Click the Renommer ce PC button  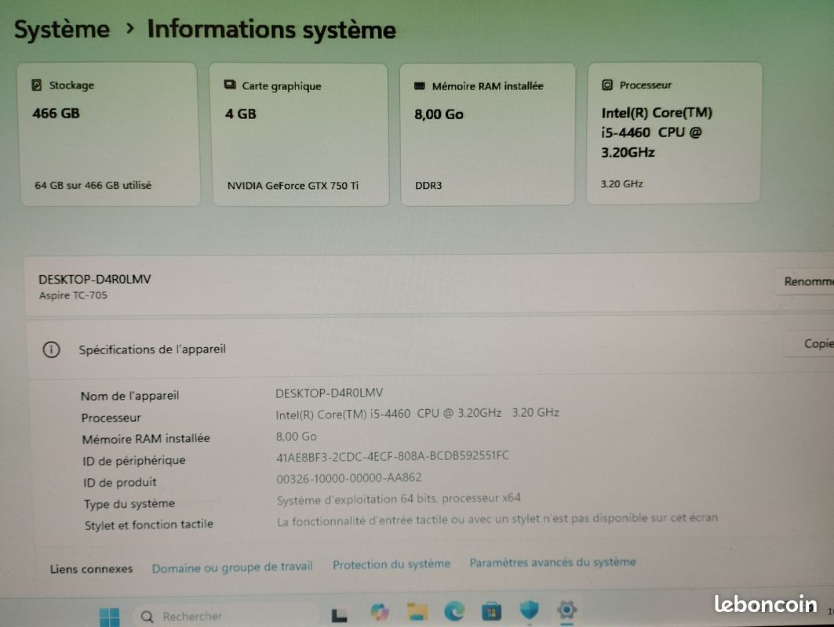[805, 281]
